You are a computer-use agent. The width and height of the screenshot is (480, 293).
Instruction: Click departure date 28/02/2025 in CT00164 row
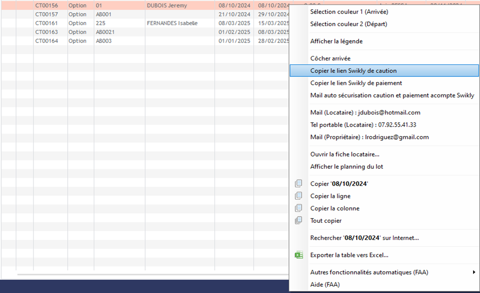273,41
